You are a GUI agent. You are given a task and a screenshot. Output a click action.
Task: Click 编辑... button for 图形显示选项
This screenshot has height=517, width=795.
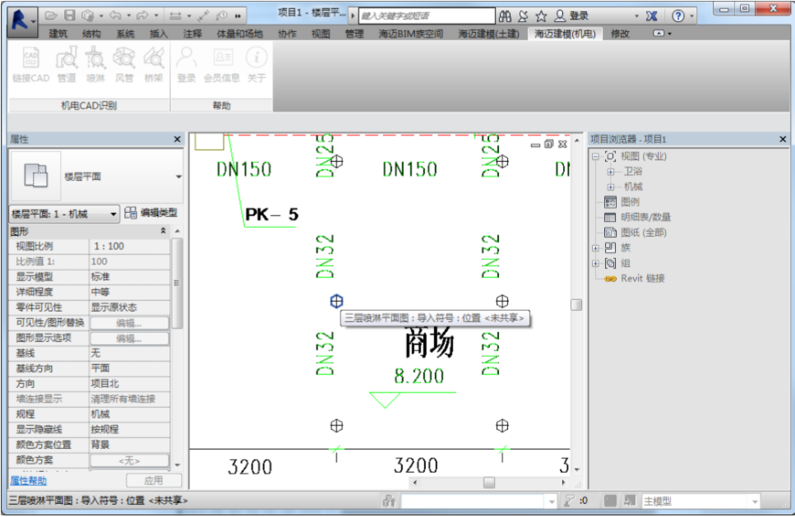(129, 338)
